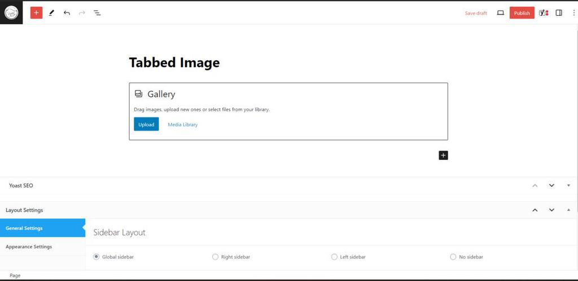Viewport: 578px width, 281px height.
Task: Click the Undo arrow icon
Action: pyautogui.click(x=67, y=12)
